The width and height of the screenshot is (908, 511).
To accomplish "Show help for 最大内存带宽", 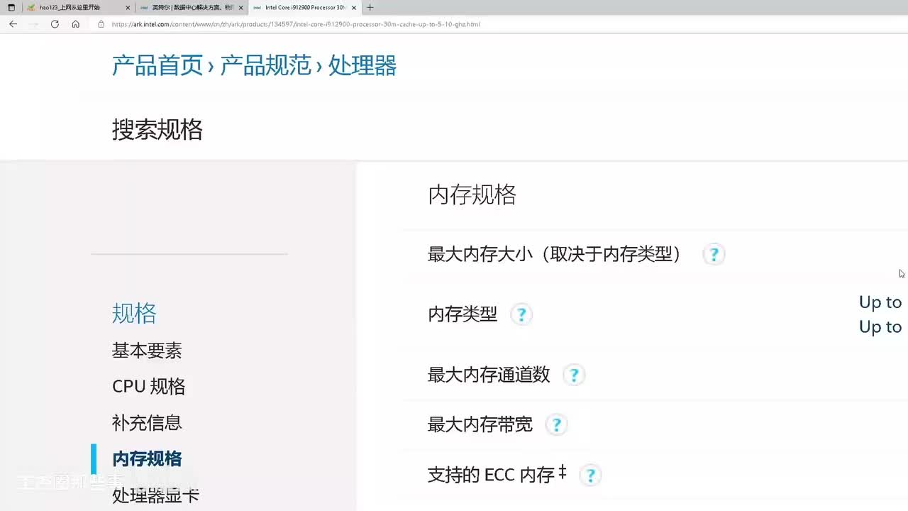I will coord(556,425).
